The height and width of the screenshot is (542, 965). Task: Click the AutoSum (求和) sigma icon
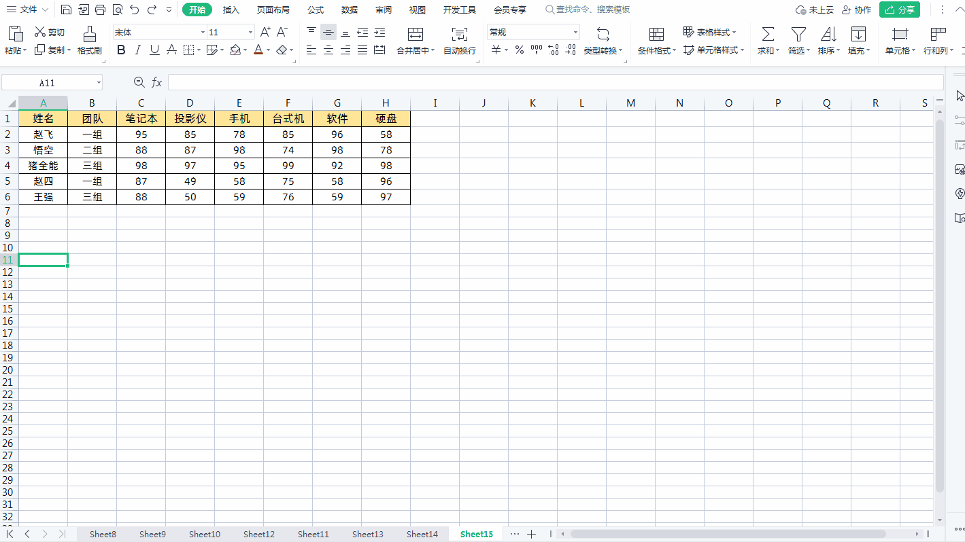(768, 34)
